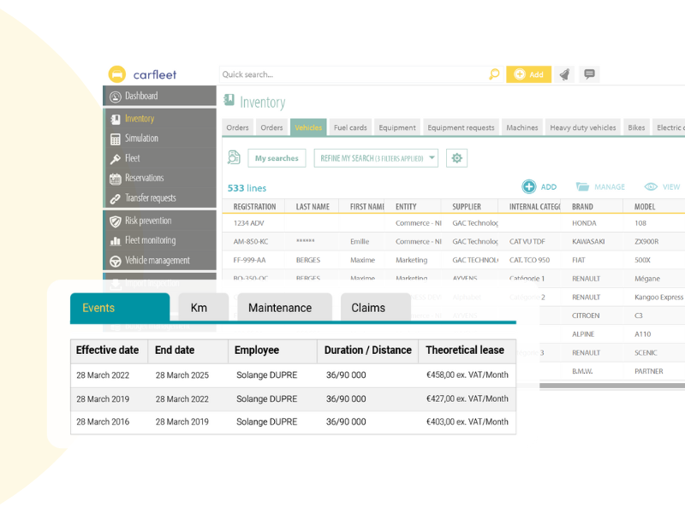
Task: Switch to the Claims tab
Action: [368, 308]
